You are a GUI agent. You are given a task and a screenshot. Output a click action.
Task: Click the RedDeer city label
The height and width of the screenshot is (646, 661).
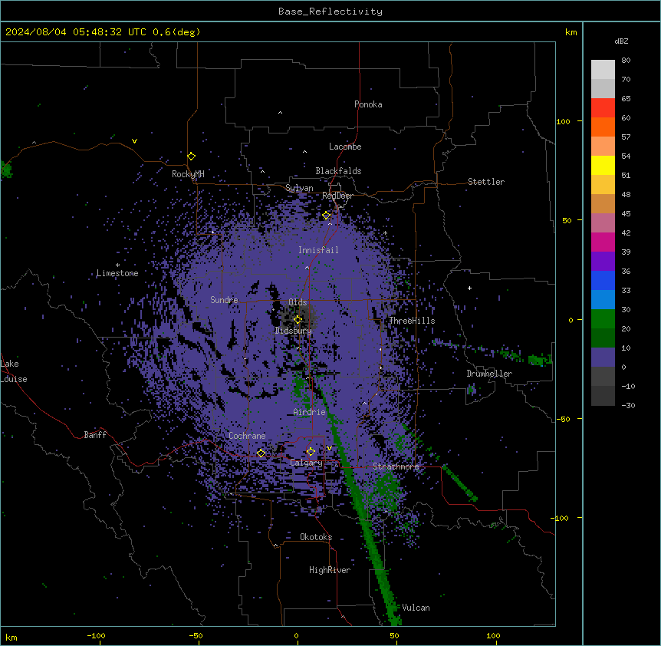[x=337, y=196]
